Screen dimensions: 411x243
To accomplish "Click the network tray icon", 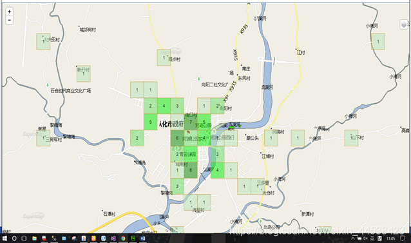I will click(x=359, y=238).
